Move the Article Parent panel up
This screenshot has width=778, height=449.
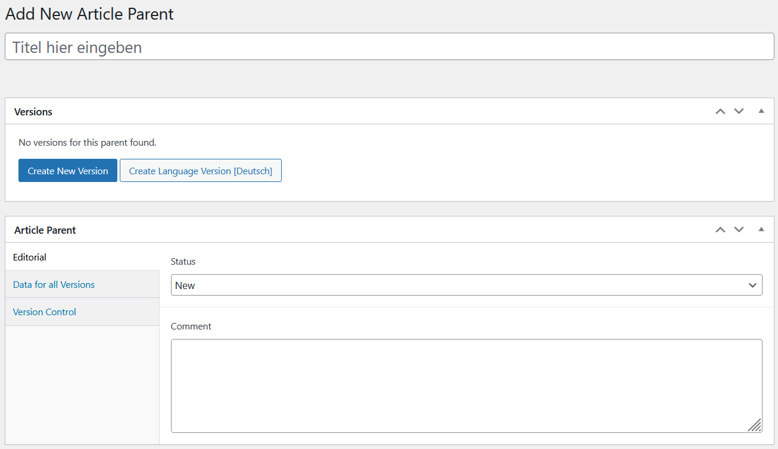coord(720,230)
